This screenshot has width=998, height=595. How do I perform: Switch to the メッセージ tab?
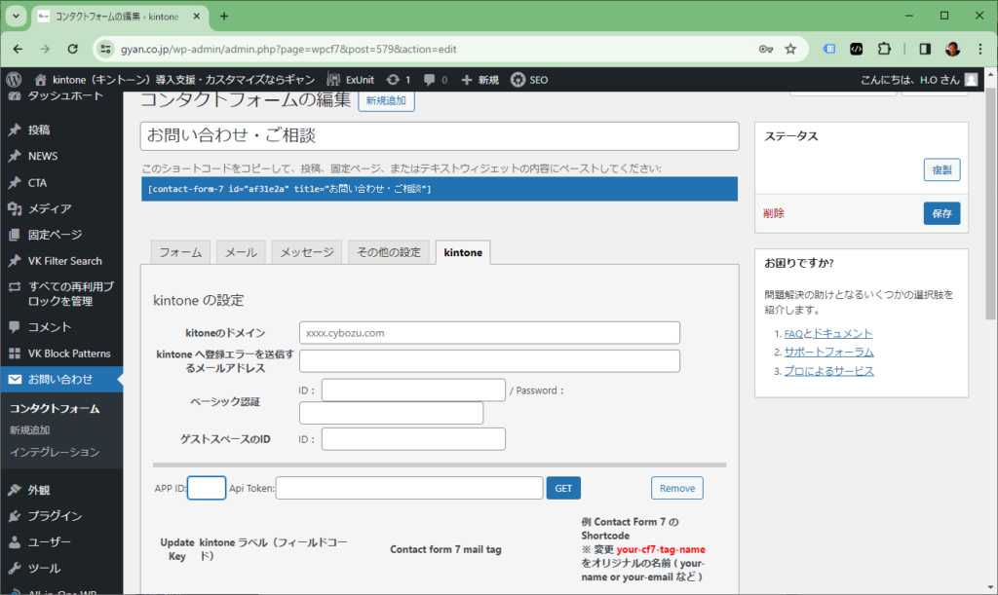pos(307,252)
